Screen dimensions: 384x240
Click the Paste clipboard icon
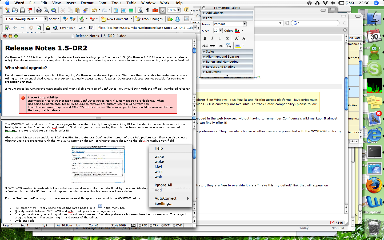pos(78,10)
